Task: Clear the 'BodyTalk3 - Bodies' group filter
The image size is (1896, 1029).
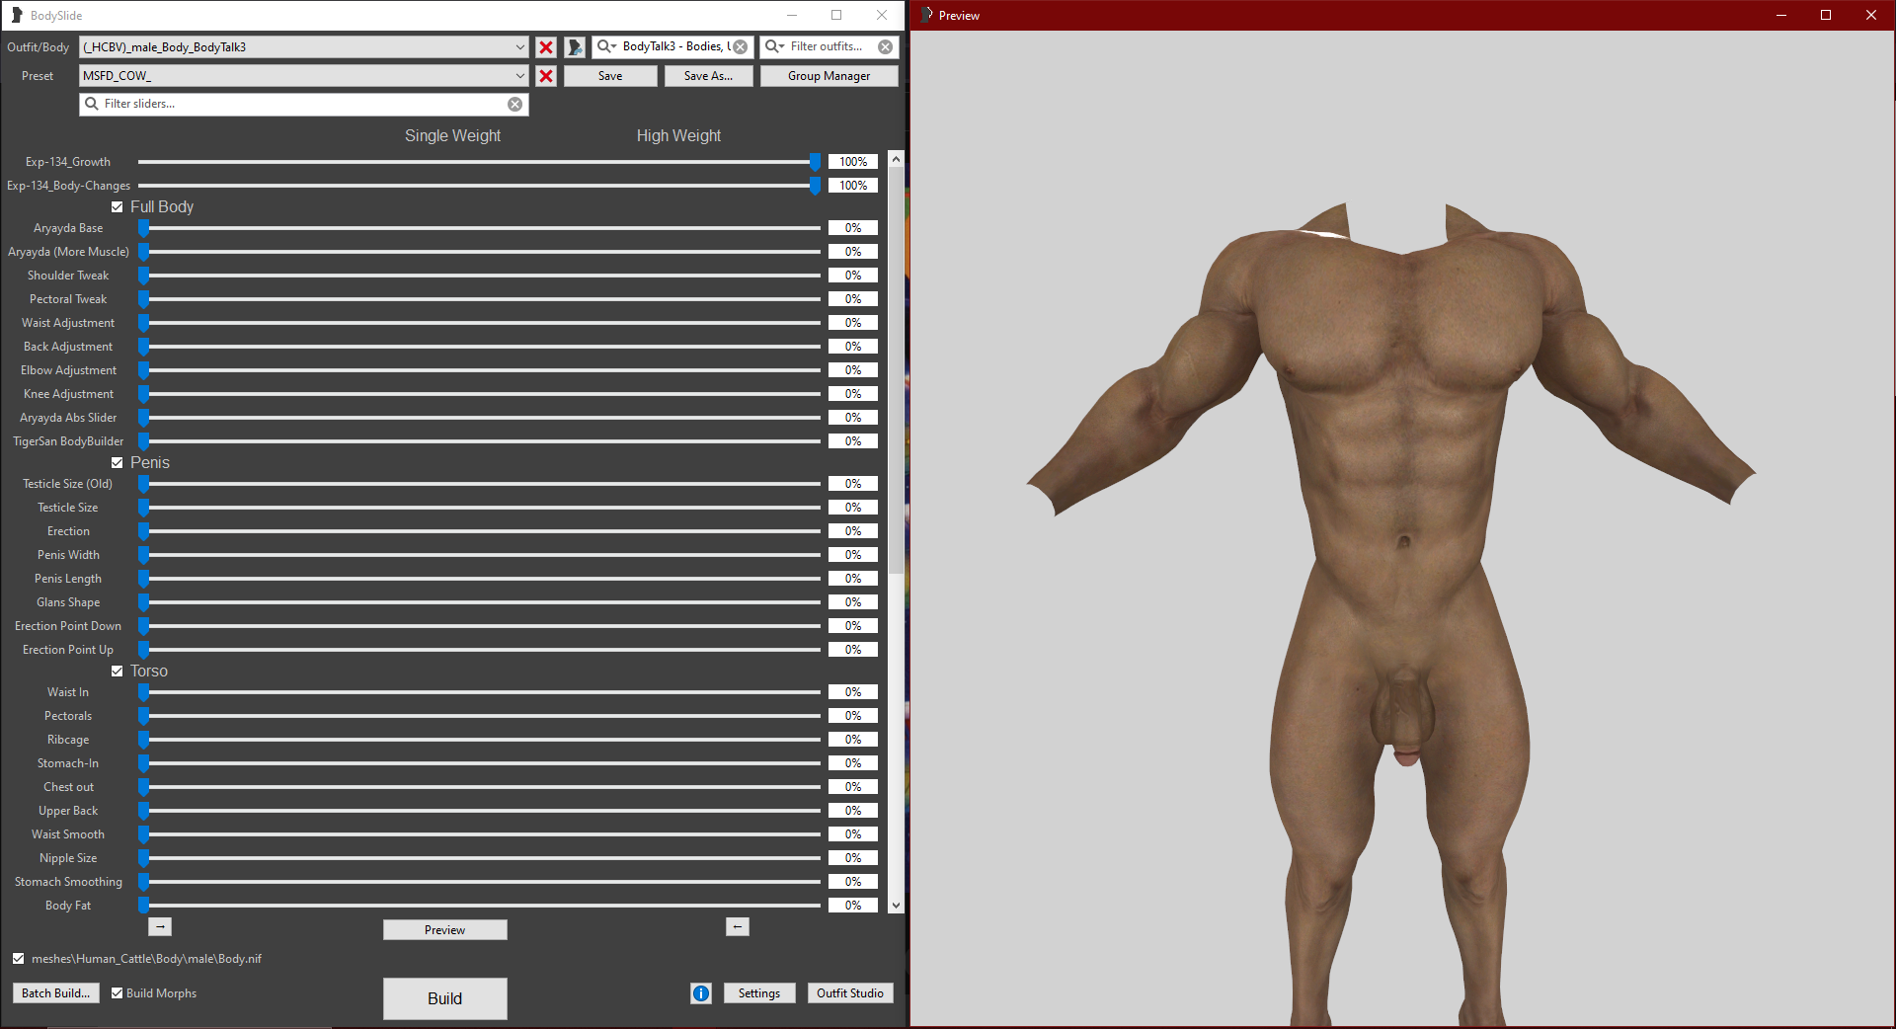Action: 741,46
